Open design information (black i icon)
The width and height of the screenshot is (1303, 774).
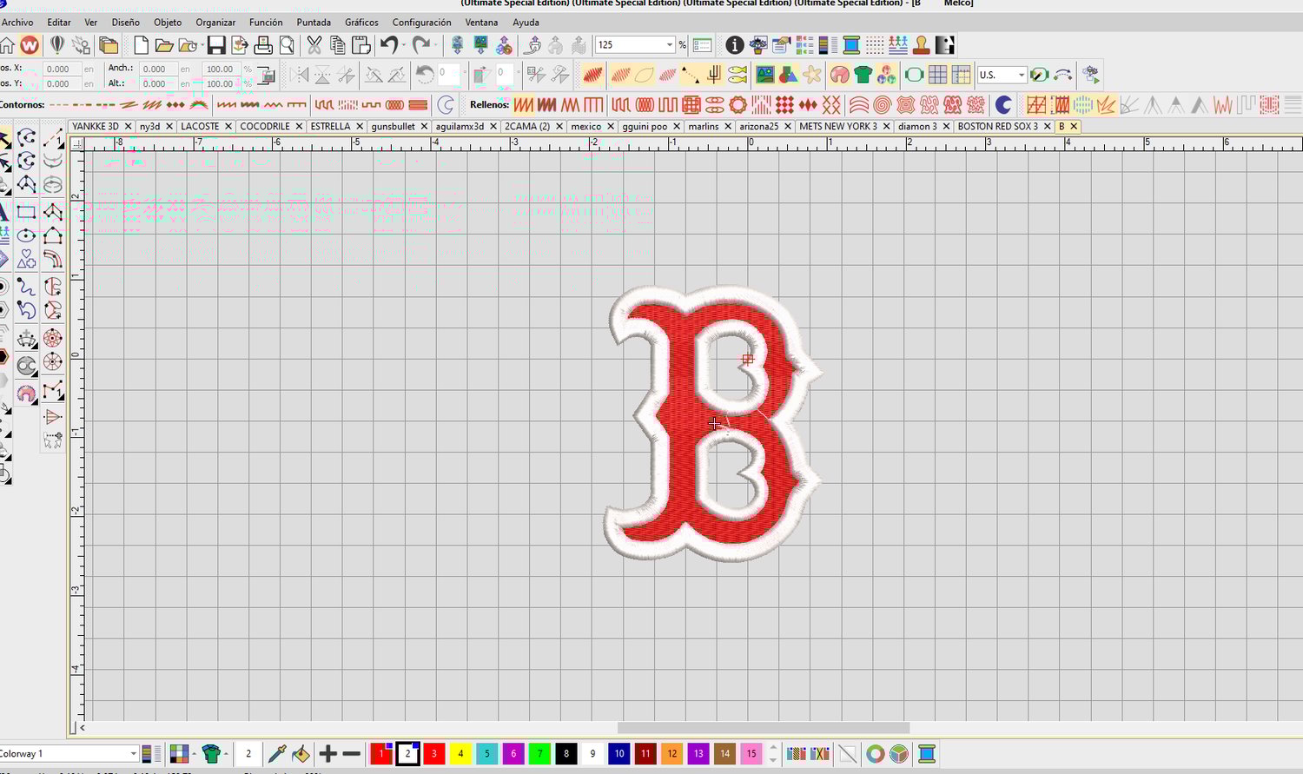[735, 45]
